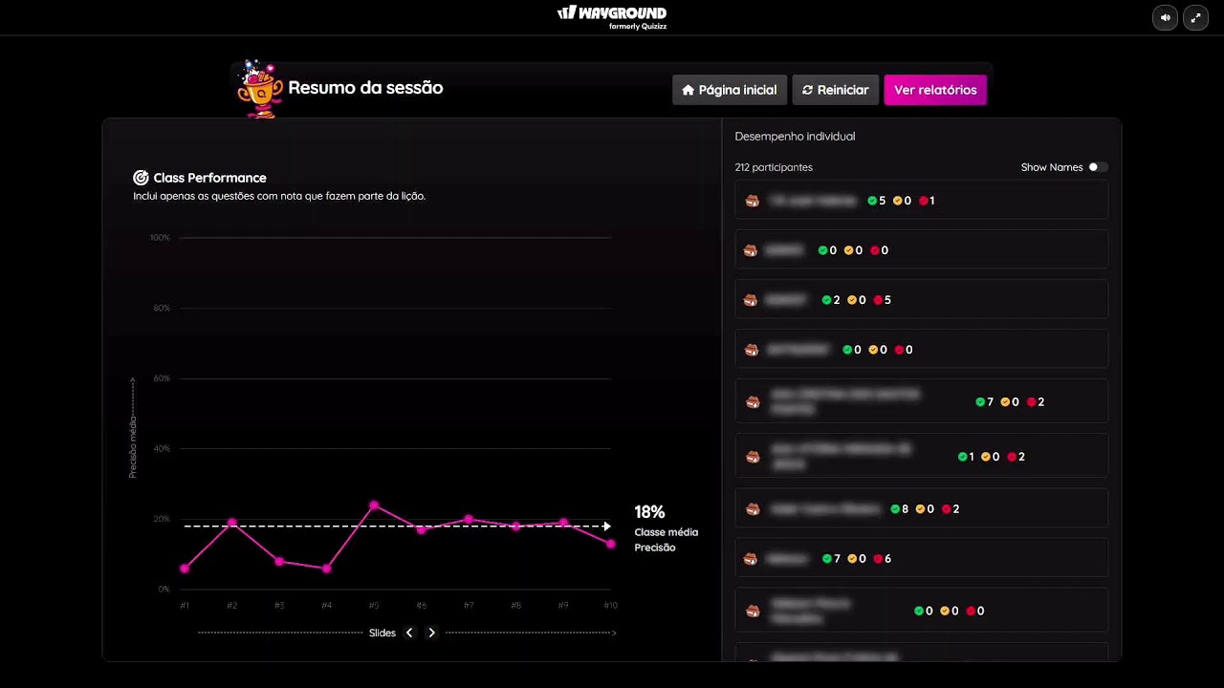Select avatar of participant with scores 7, 0, 6
Image resolution: width=1224 pixels, height=688 pixels.
click(x=752, y=559)
